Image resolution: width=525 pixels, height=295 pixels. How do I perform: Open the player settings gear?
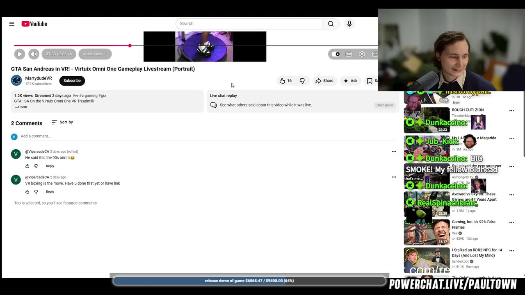[362, 54]
